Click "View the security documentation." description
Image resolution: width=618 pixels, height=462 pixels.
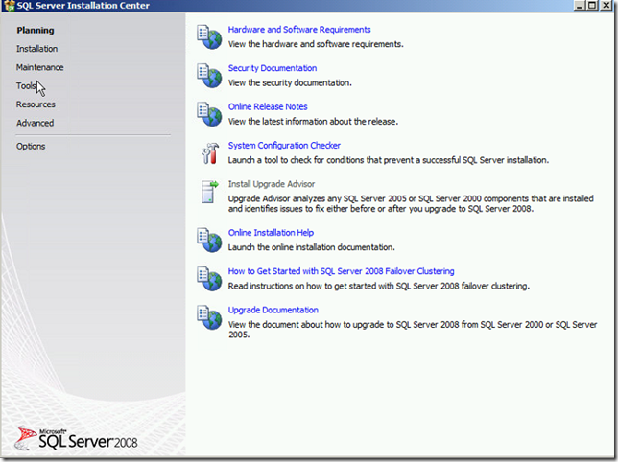pyautogui.click(x=290, y=82)
